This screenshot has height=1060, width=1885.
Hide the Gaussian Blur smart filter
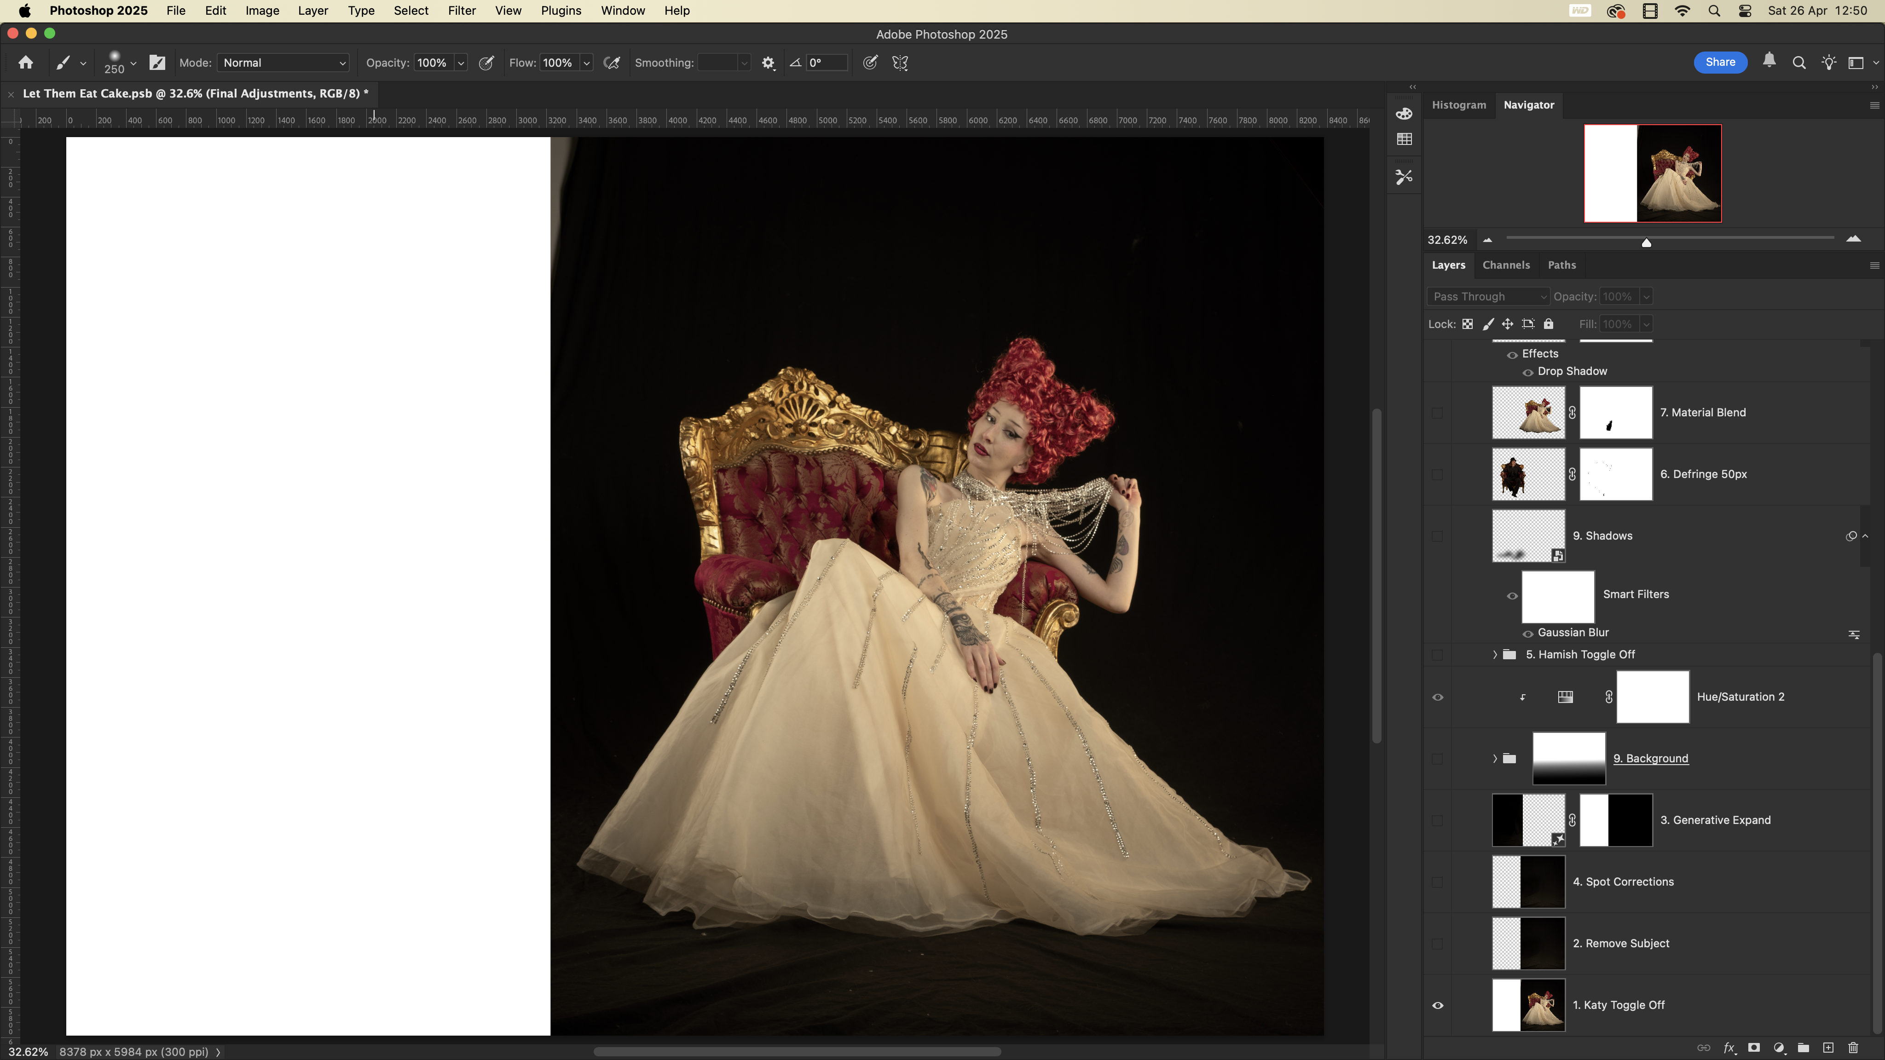click(1528, 634)
